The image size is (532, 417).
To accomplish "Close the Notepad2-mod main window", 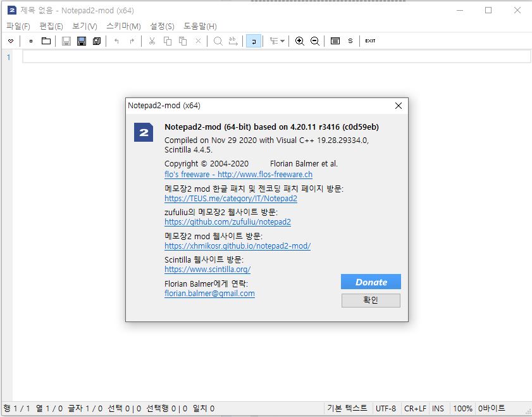I will [x=517, y=10].
